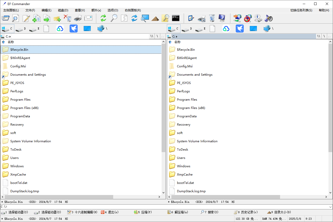Open the 切换任务列表(S) menu
The height and width of the screenshot is (222, 333).
(301, 10)
